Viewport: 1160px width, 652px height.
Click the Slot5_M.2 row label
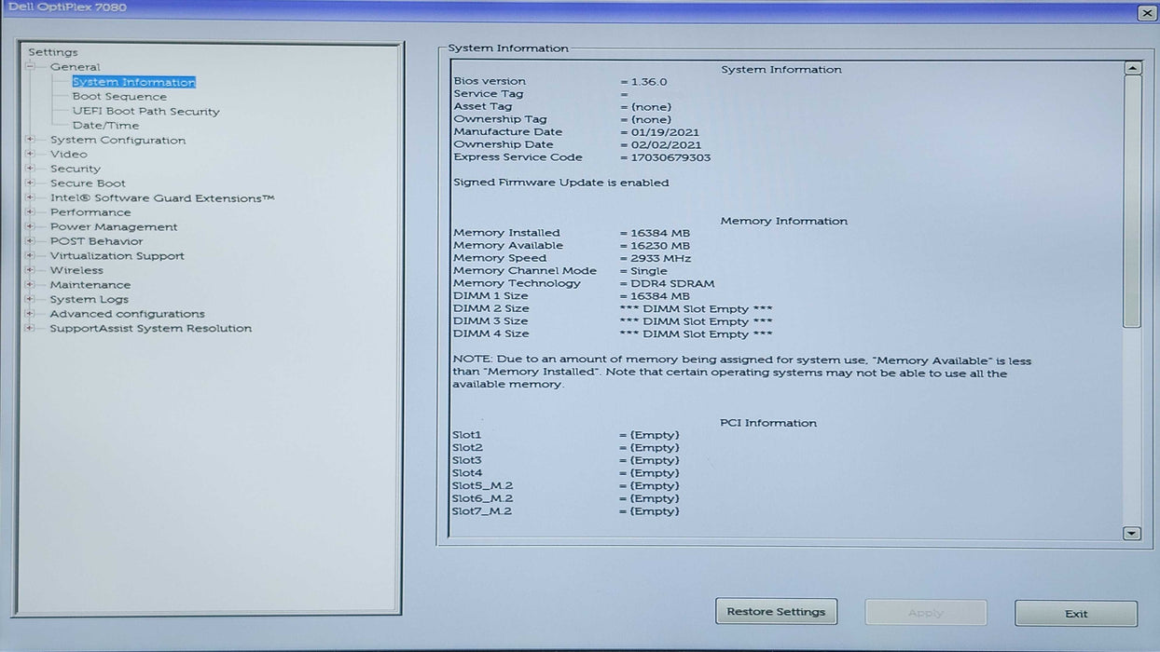point(482,486)
